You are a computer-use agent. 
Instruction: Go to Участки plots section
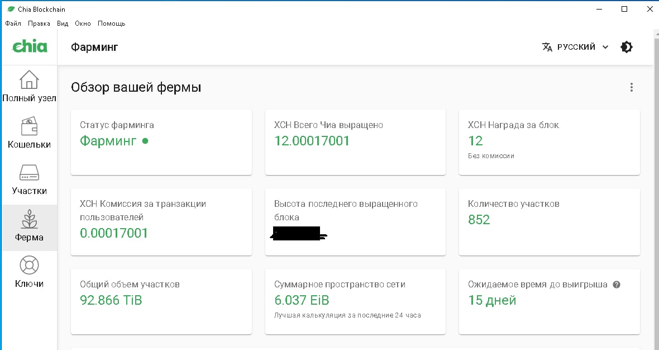point(29,179)
